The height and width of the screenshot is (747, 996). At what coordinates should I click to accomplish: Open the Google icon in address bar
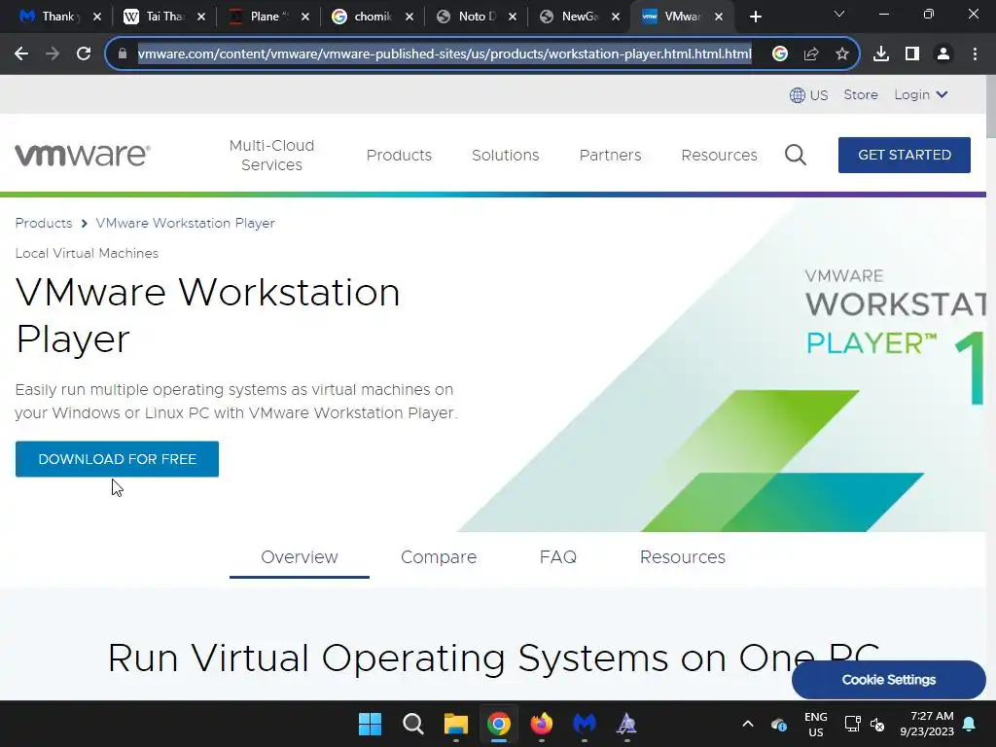point(780,54)
